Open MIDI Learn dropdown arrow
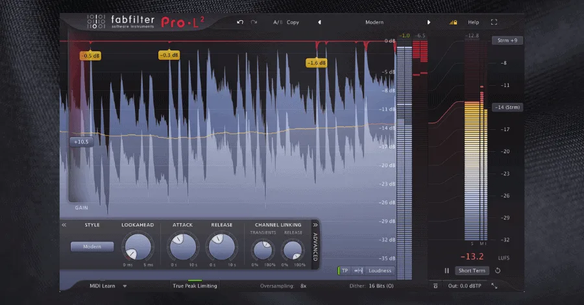584x305 pixels. (125, 286)
